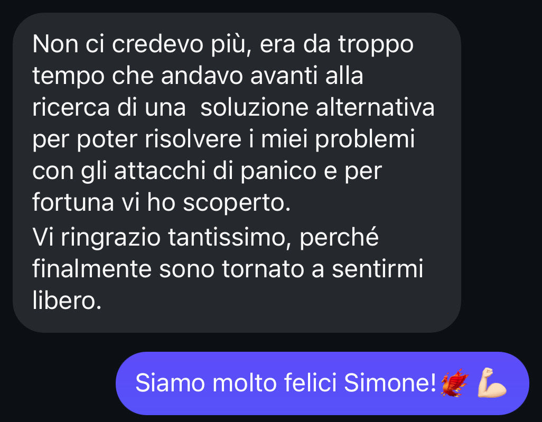This screenshot has height=422, width=542.
Task: Click the word 'sentirmi' in the message
Action: 378,269
